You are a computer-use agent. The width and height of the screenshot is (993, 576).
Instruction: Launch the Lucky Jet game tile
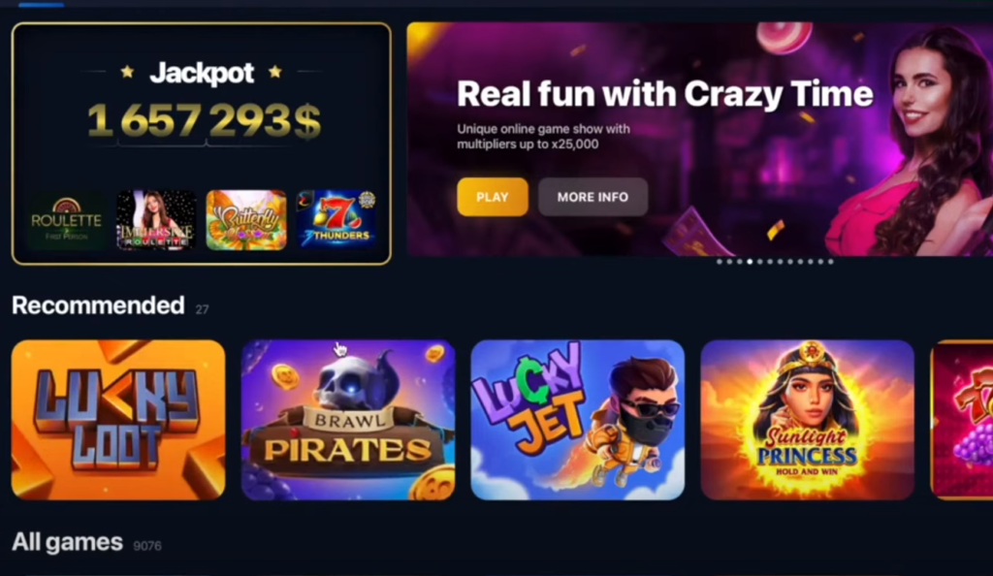[578, 420]
